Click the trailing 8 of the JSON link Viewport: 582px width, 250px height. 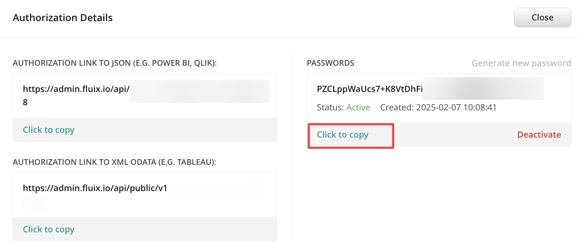(25, 102)
